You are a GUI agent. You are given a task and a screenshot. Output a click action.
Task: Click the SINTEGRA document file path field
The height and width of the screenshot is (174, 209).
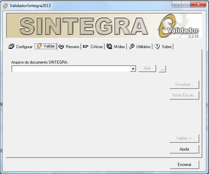point(71,69)
